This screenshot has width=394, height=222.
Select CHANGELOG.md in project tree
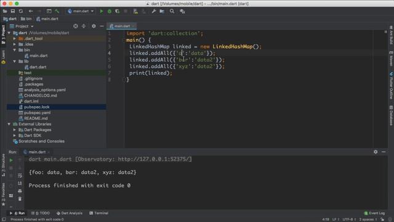pyautogui.click(x=38, y=96)
